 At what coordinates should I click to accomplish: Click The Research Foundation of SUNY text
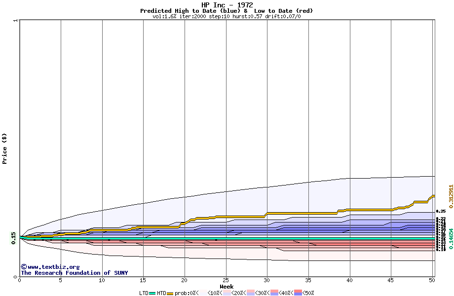click(x=75, y=273)
